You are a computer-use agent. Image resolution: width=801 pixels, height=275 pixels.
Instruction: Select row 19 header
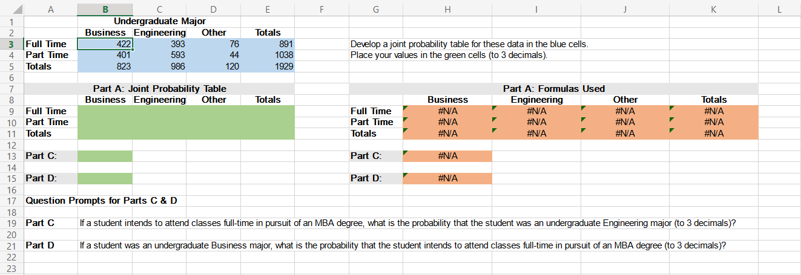coord(12,223)
